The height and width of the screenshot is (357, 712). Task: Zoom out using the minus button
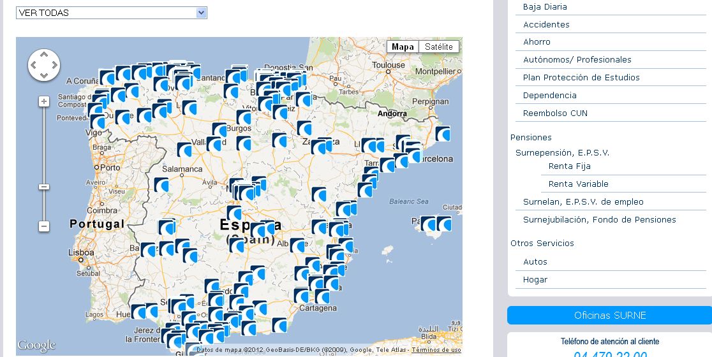(44, 226)
